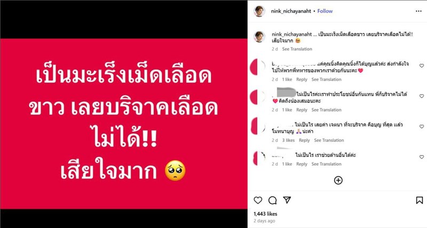427x228 pixels.
Task: Follow nink_nichayanaht
Action: tap(325, 11)
